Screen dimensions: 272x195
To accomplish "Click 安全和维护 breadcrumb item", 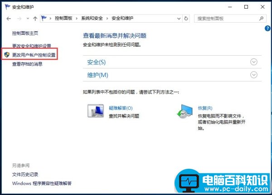I will (122, 18).
